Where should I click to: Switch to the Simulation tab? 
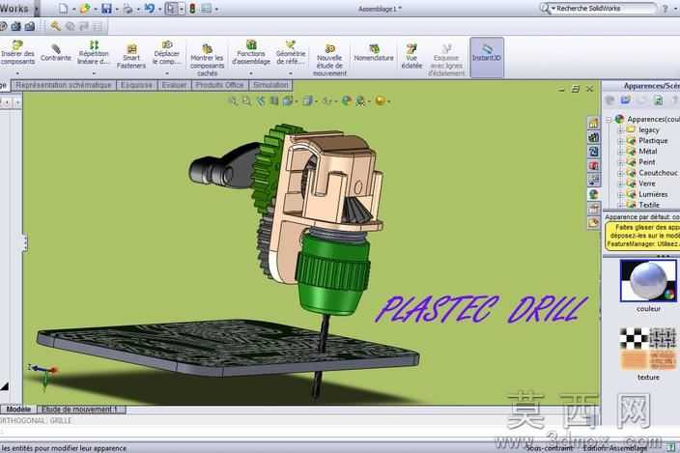pyautogui.click(x=270, y=85)
